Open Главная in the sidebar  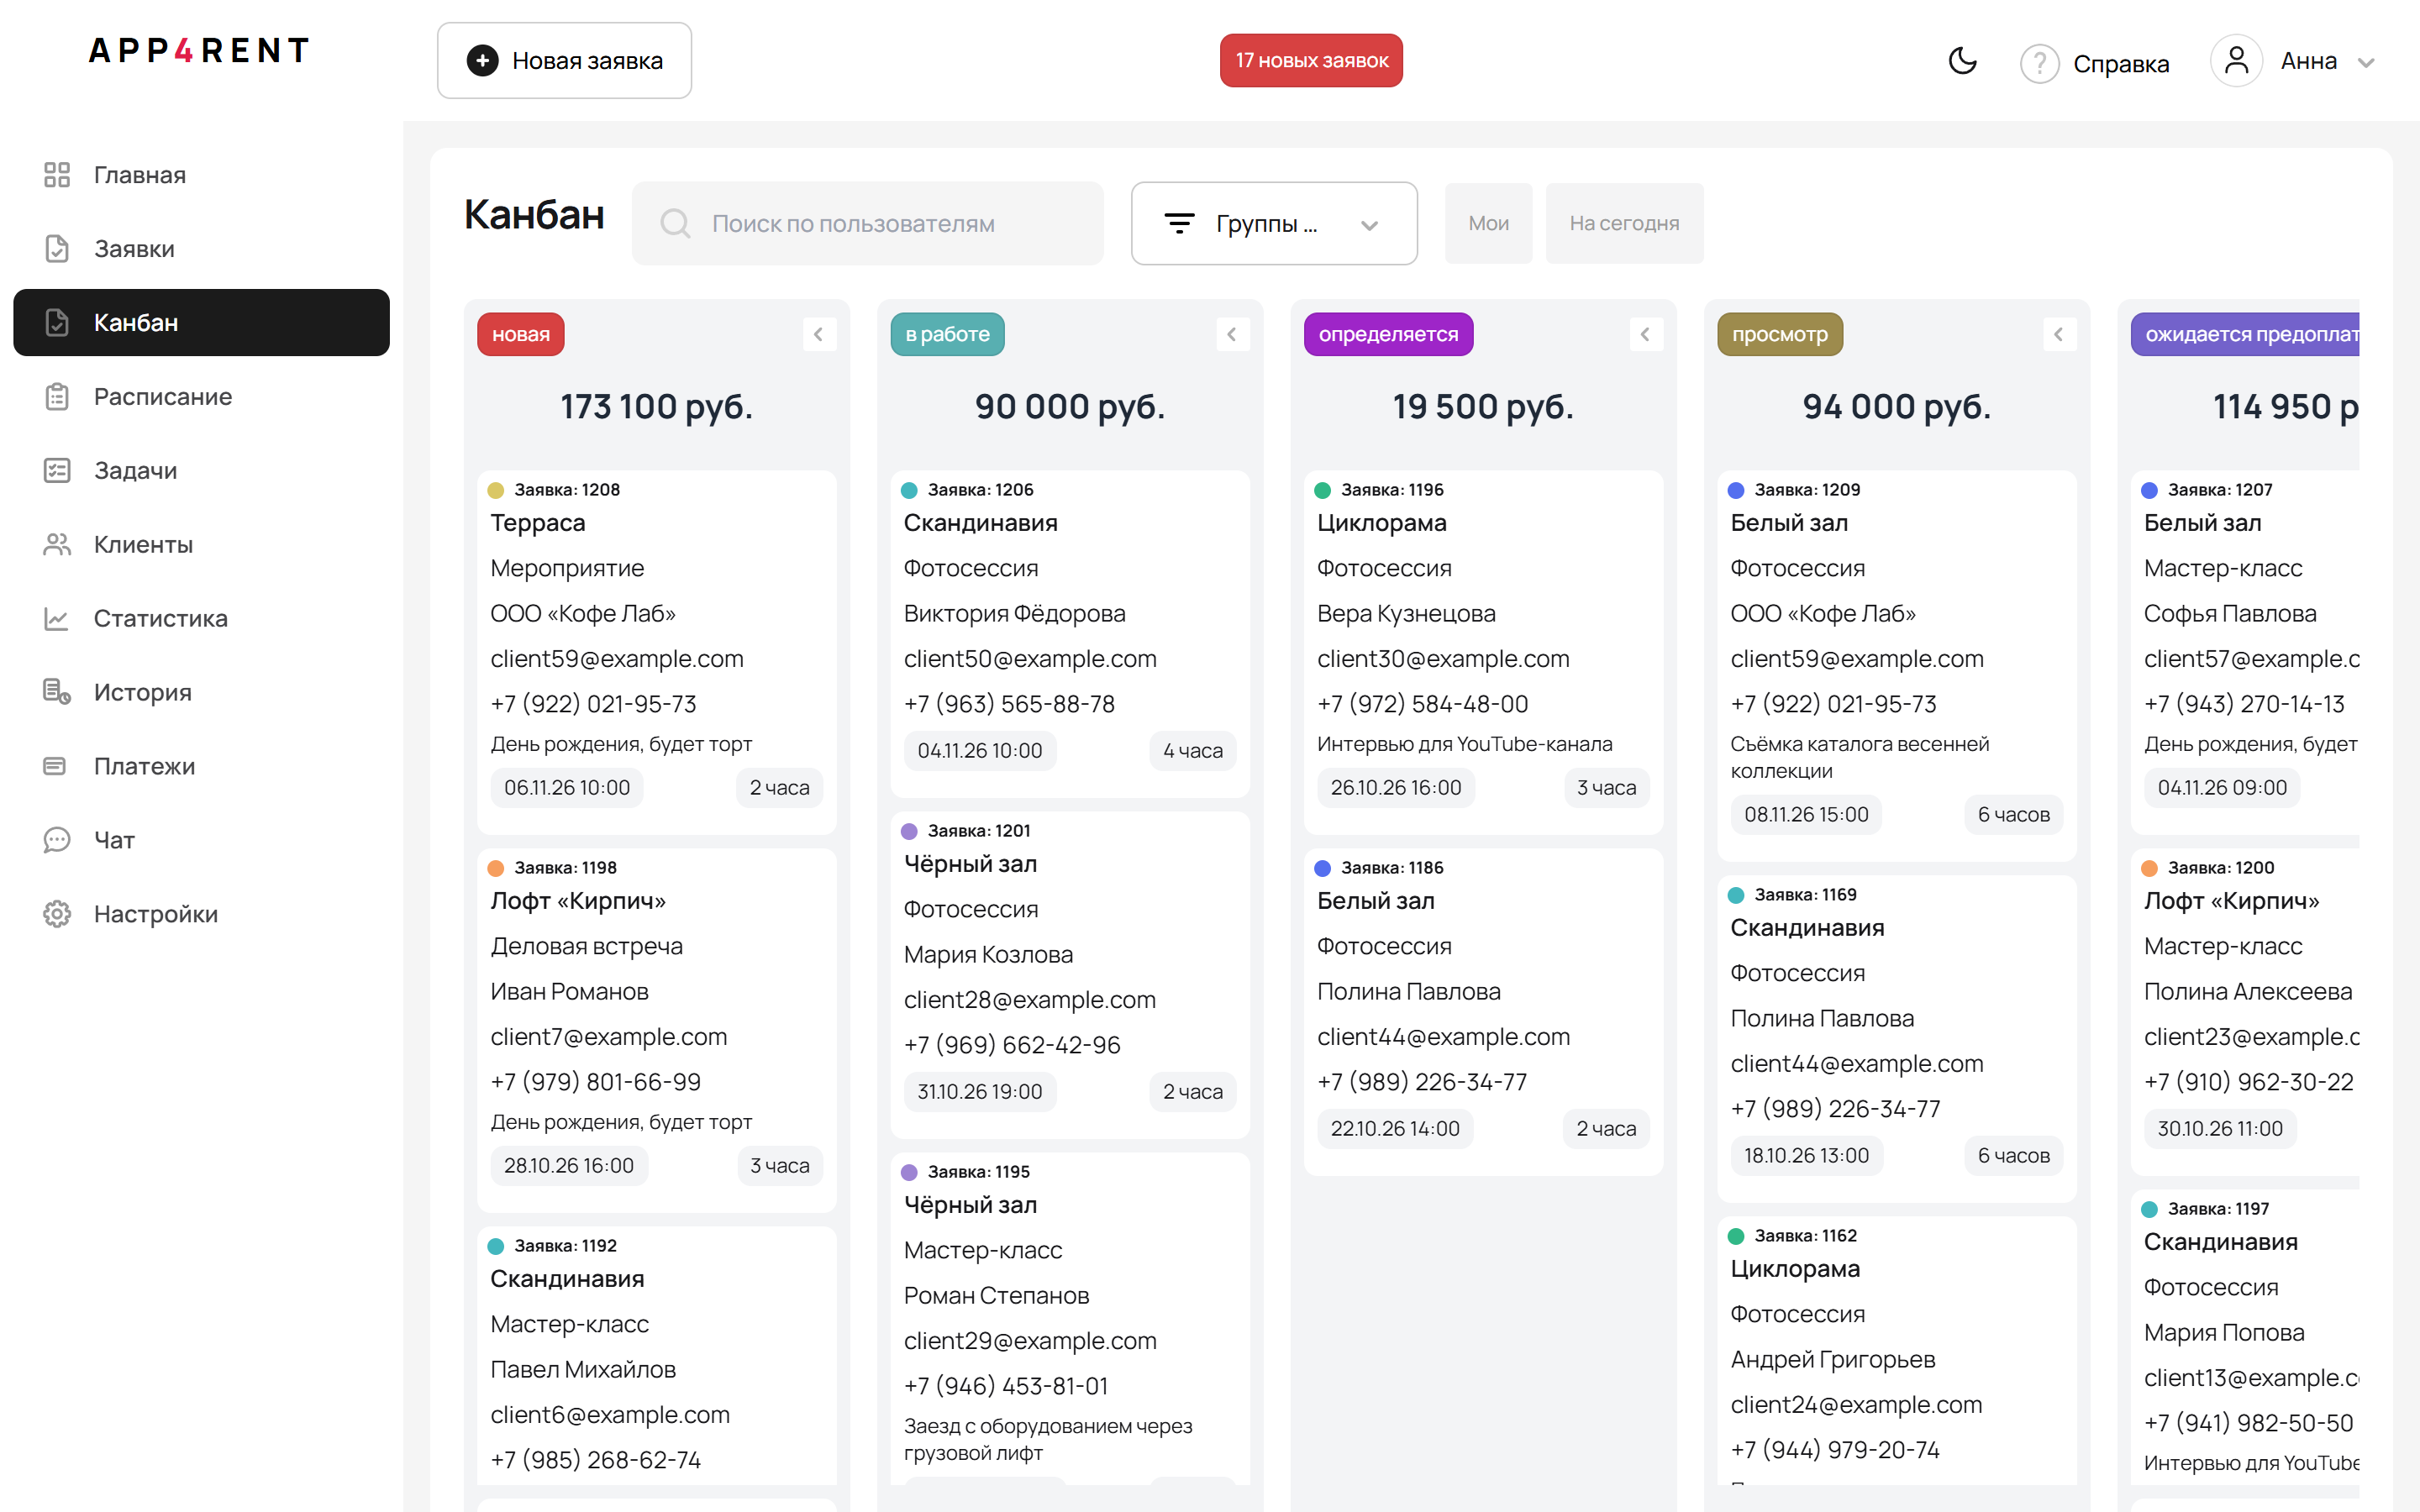pyautogui.click(x=201, y=175)
